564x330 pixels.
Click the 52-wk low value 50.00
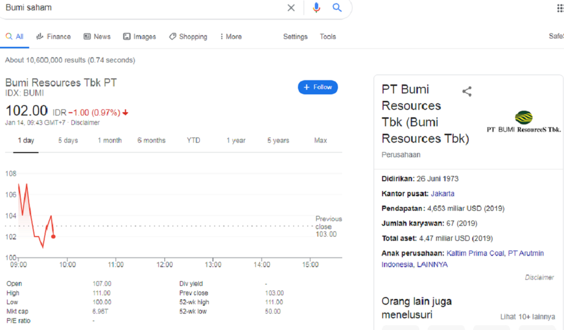coord(273,312)
